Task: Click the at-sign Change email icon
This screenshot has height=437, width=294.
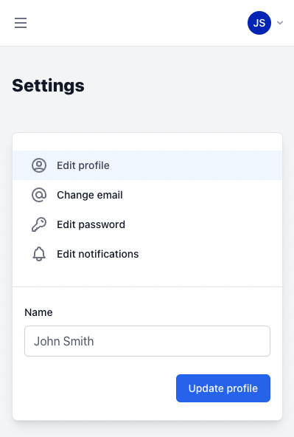Action: click(39, 195)
